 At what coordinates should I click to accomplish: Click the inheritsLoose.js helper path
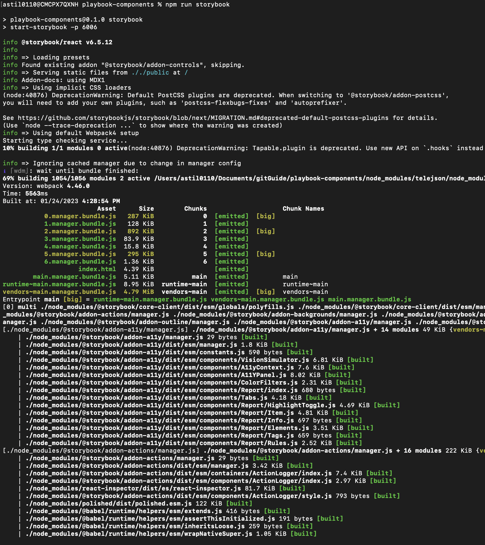(135, 526)
